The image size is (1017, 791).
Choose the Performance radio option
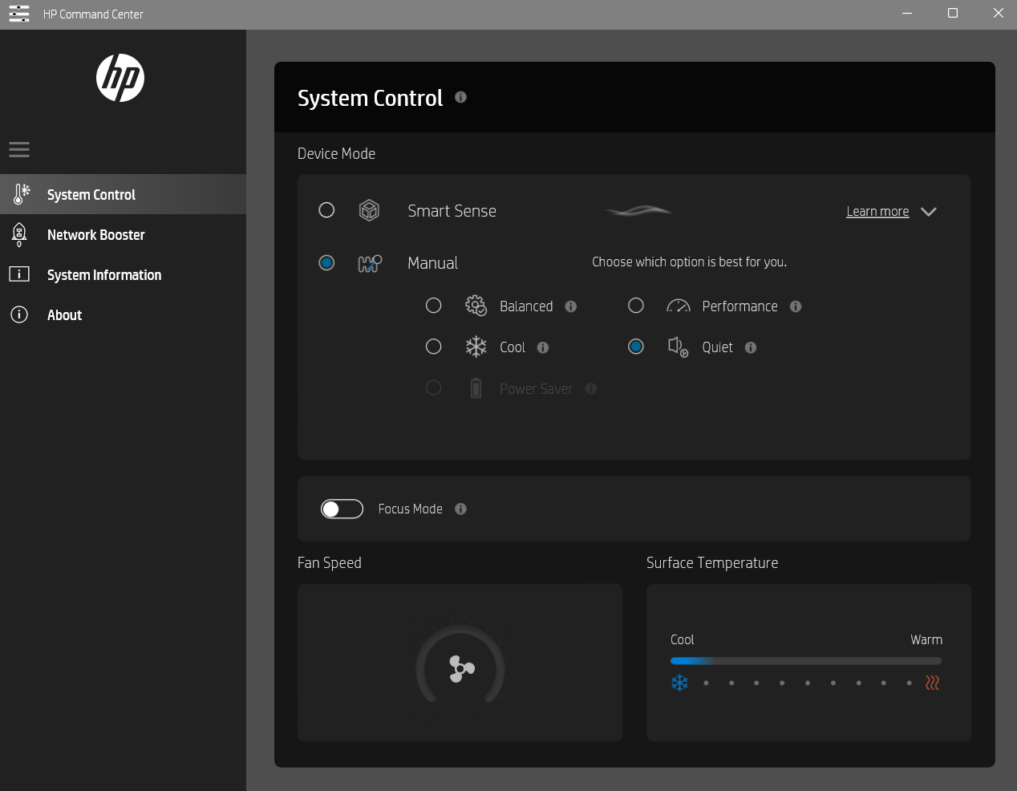pyautogui.click(x=636, y=306)
